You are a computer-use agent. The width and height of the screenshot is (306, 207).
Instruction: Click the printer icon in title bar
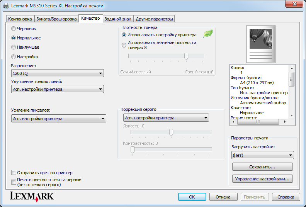(6, 6)
